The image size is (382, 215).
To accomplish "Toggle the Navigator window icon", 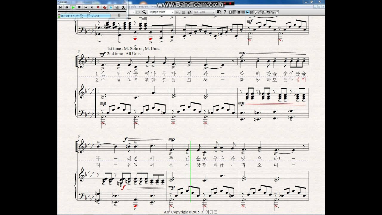I will 231,12.
